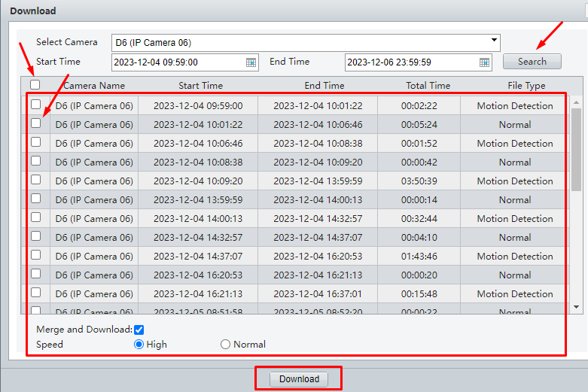This screenshot has height=392, width=588.
Task: Click the recordings list scrollbar thumb
Action: [x=577, y=150]
